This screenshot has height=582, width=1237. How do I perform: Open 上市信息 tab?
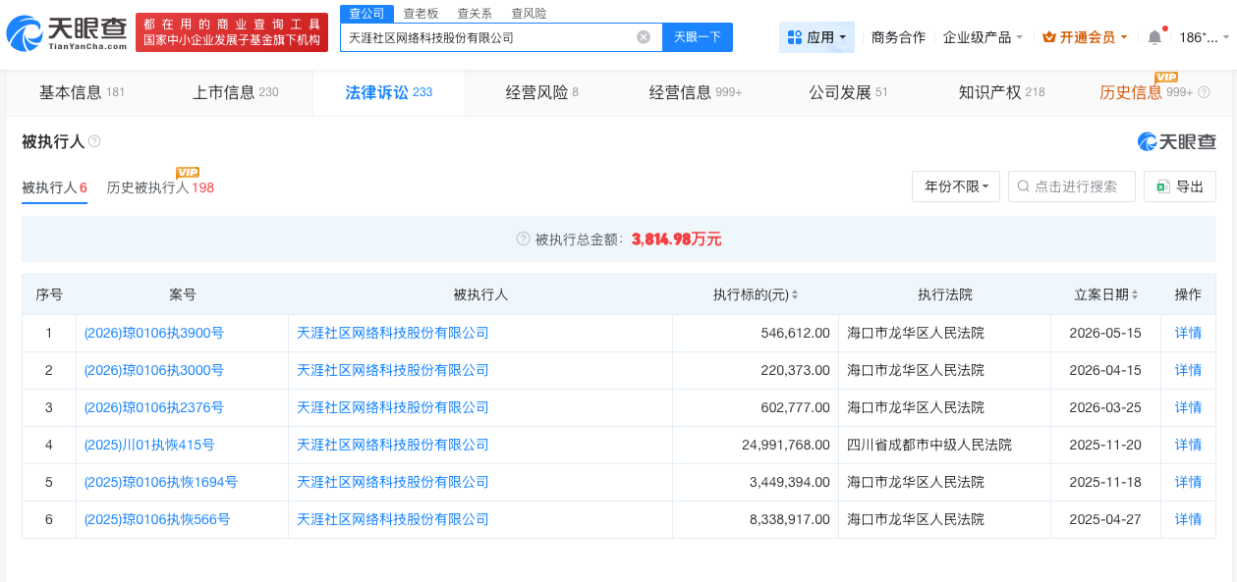pos(236,92)
